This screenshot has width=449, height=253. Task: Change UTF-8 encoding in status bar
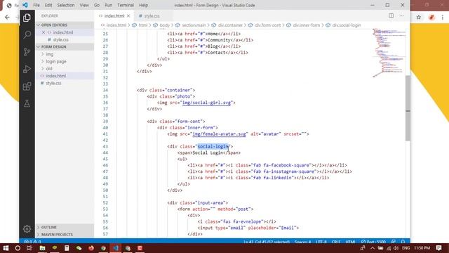(321, 242)
